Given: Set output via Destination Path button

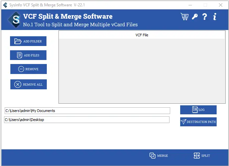Looking at the screenshot, I should pyautogui.click(x=198, y=122).
